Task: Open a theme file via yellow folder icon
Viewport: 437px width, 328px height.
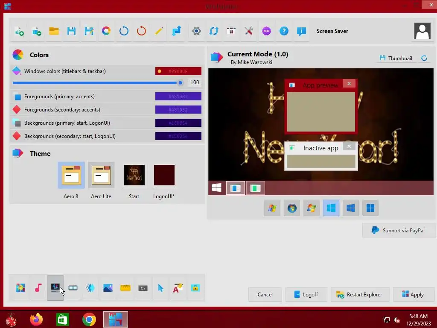Action: click(54, 31)
